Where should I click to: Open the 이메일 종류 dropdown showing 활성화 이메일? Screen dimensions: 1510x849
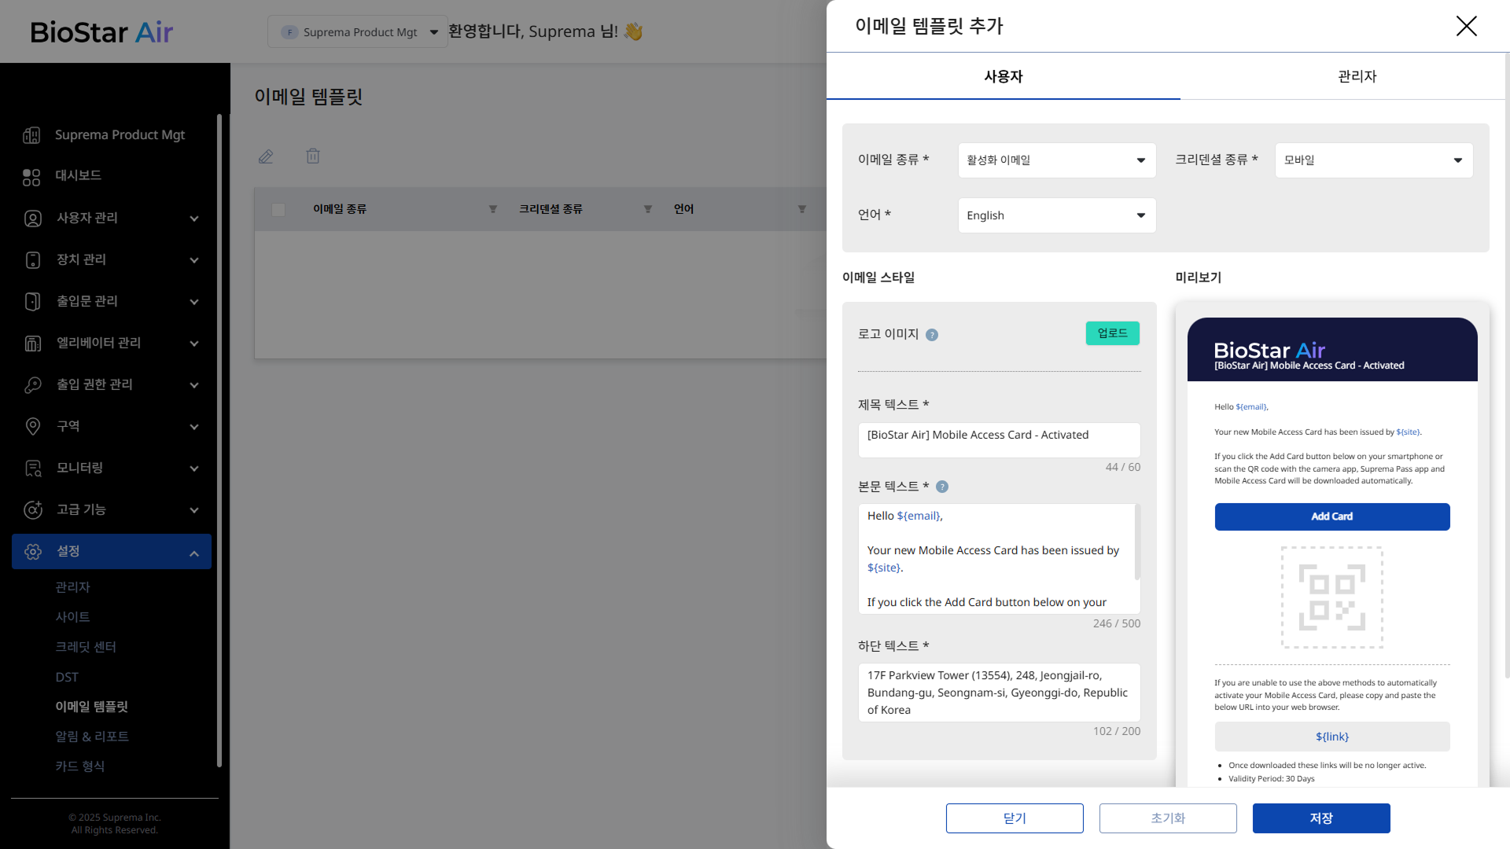pos(1056,160)
